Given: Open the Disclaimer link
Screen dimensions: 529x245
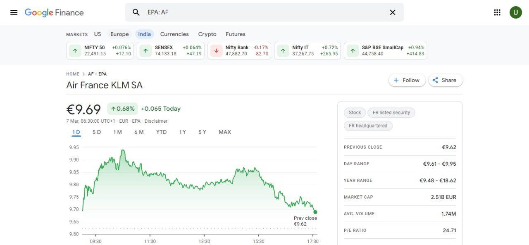Looking at the screenshot, I should click(x=156, y=121).
